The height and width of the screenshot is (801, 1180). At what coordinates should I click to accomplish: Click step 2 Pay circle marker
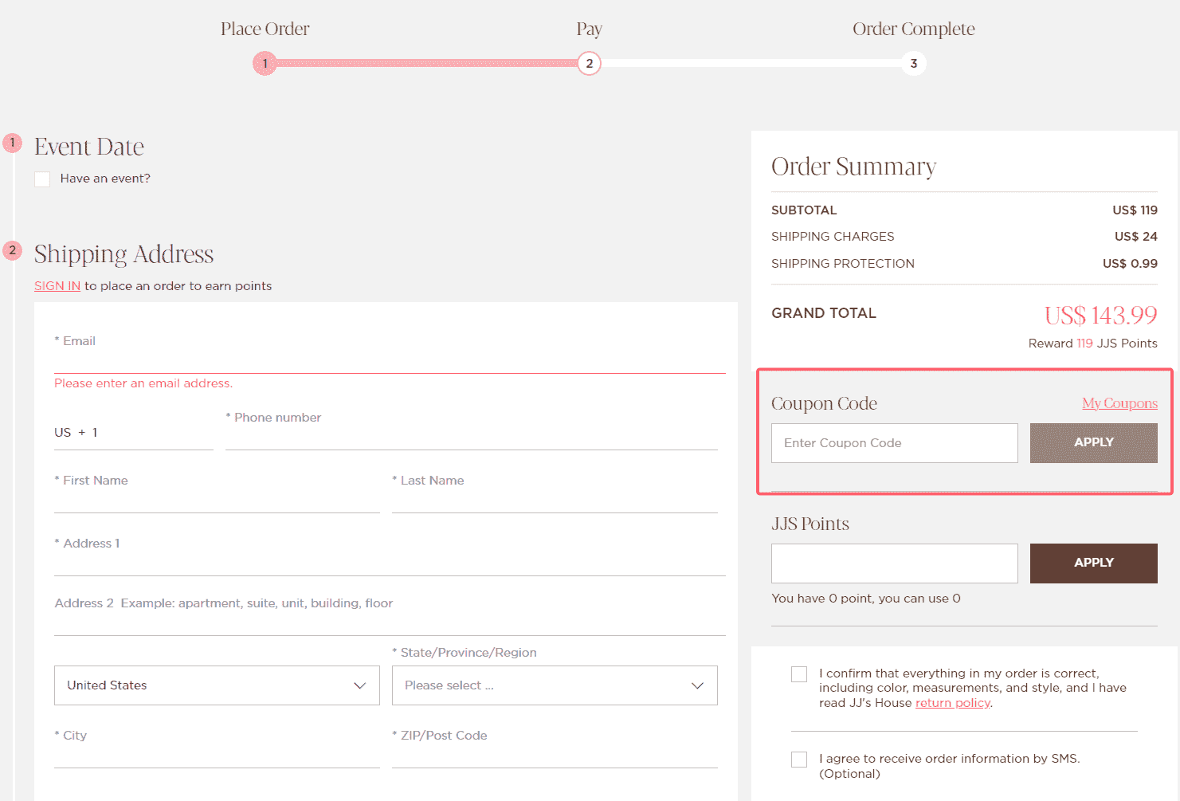589,63
